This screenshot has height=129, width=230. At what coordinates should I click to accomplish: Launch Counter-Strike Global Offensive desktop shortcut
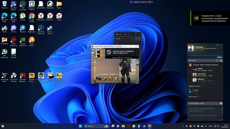pos(59,77)
